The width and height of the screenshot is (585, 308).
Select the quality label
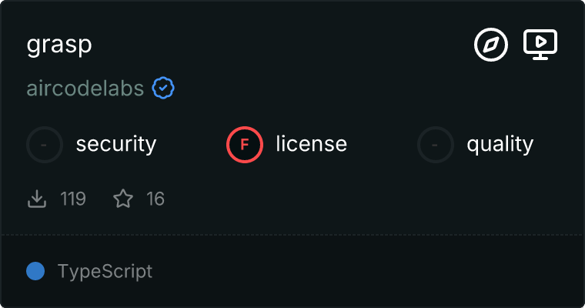pyautogui.click(x=500, y=144)
